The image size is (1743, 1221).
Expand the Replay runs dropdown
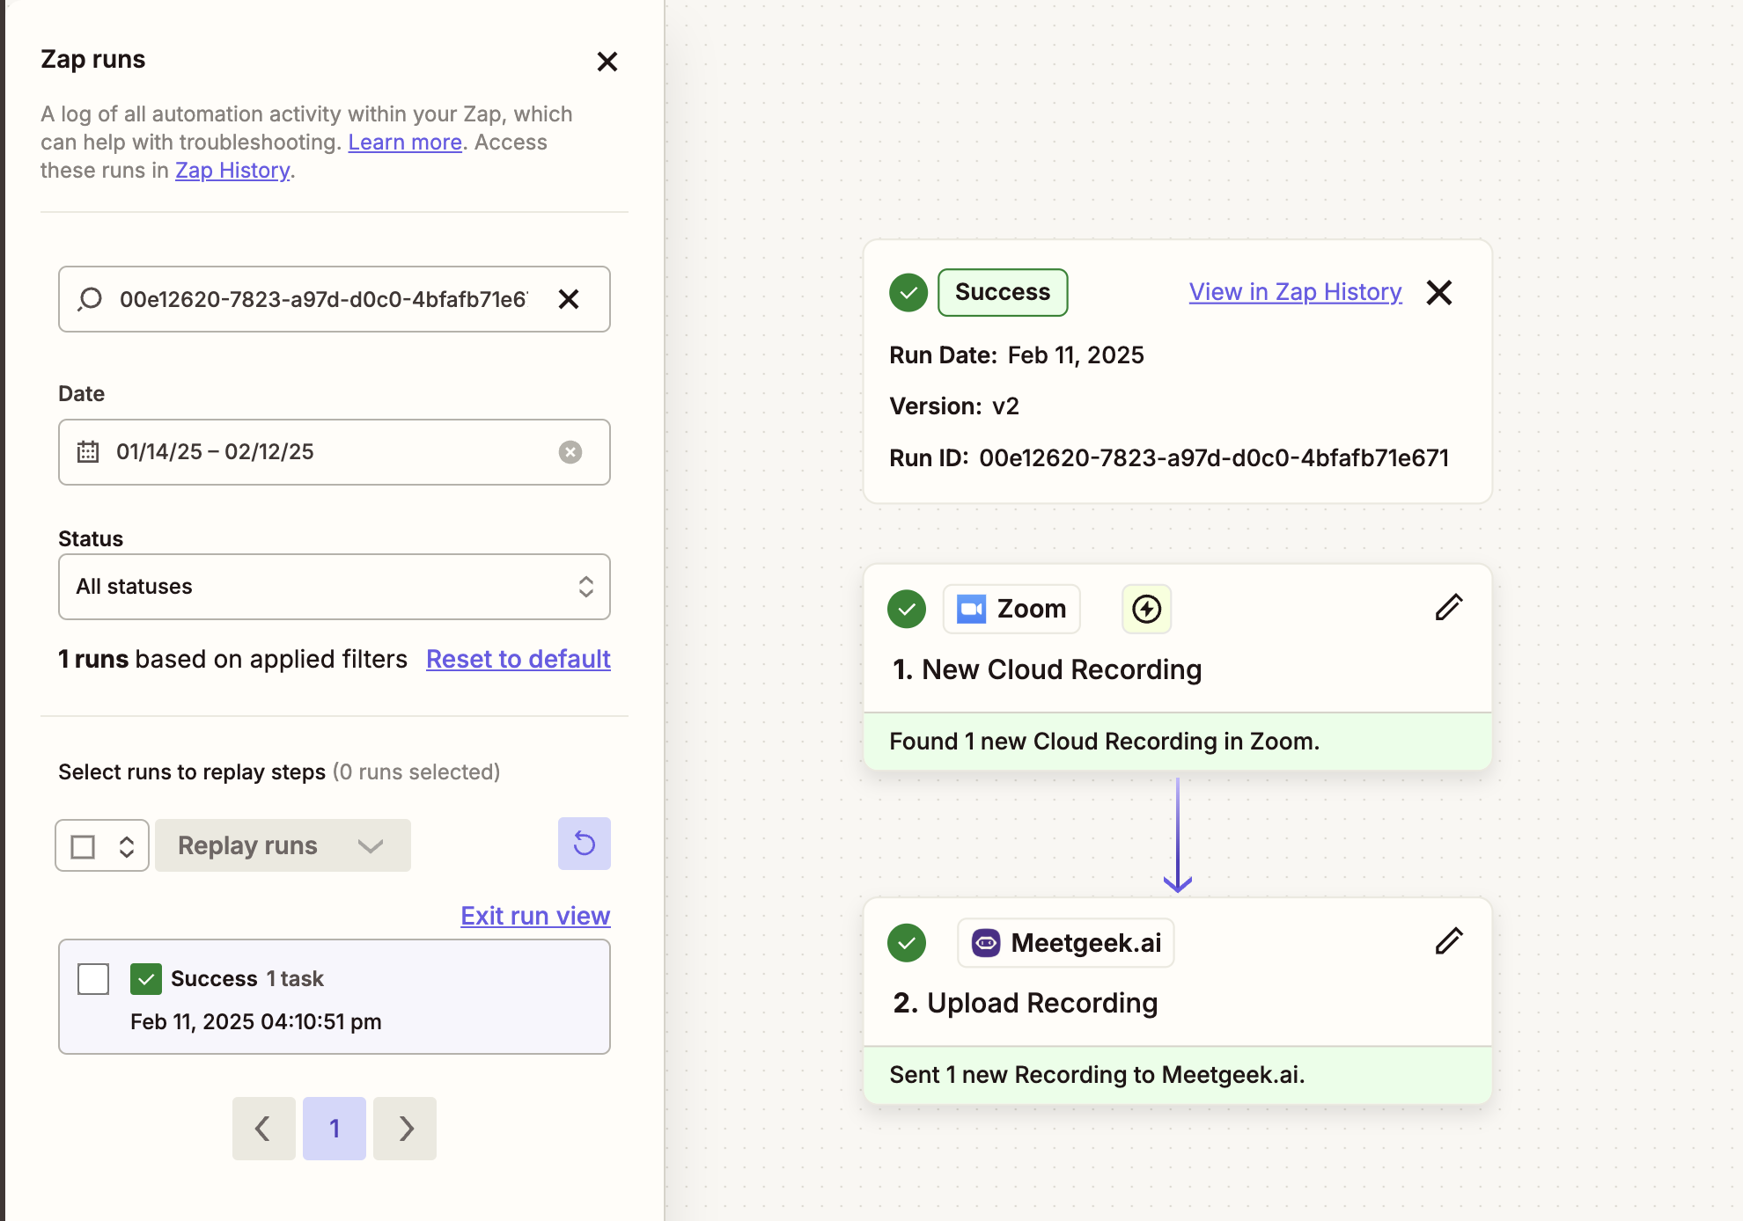[283, 845]
